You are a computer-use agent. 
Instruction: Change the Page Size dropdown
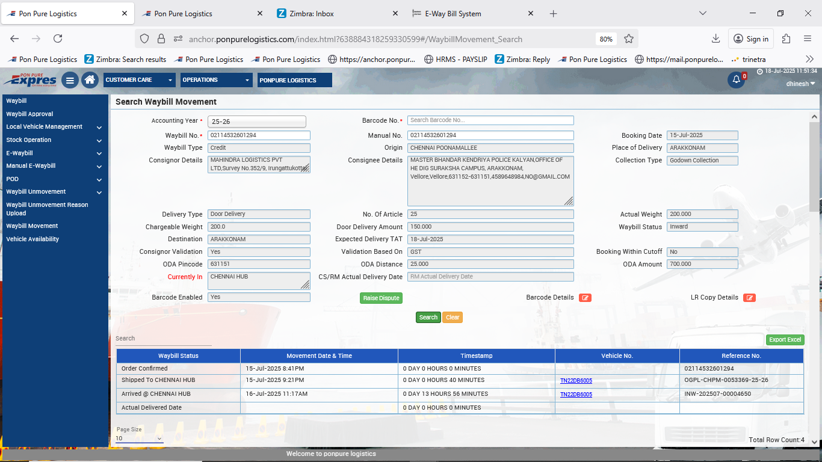tap(139, 439)
